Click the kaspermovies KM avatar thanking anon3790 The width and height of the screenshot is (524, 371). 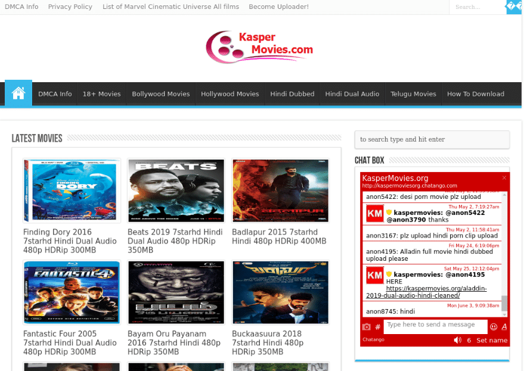pos(374,213)
